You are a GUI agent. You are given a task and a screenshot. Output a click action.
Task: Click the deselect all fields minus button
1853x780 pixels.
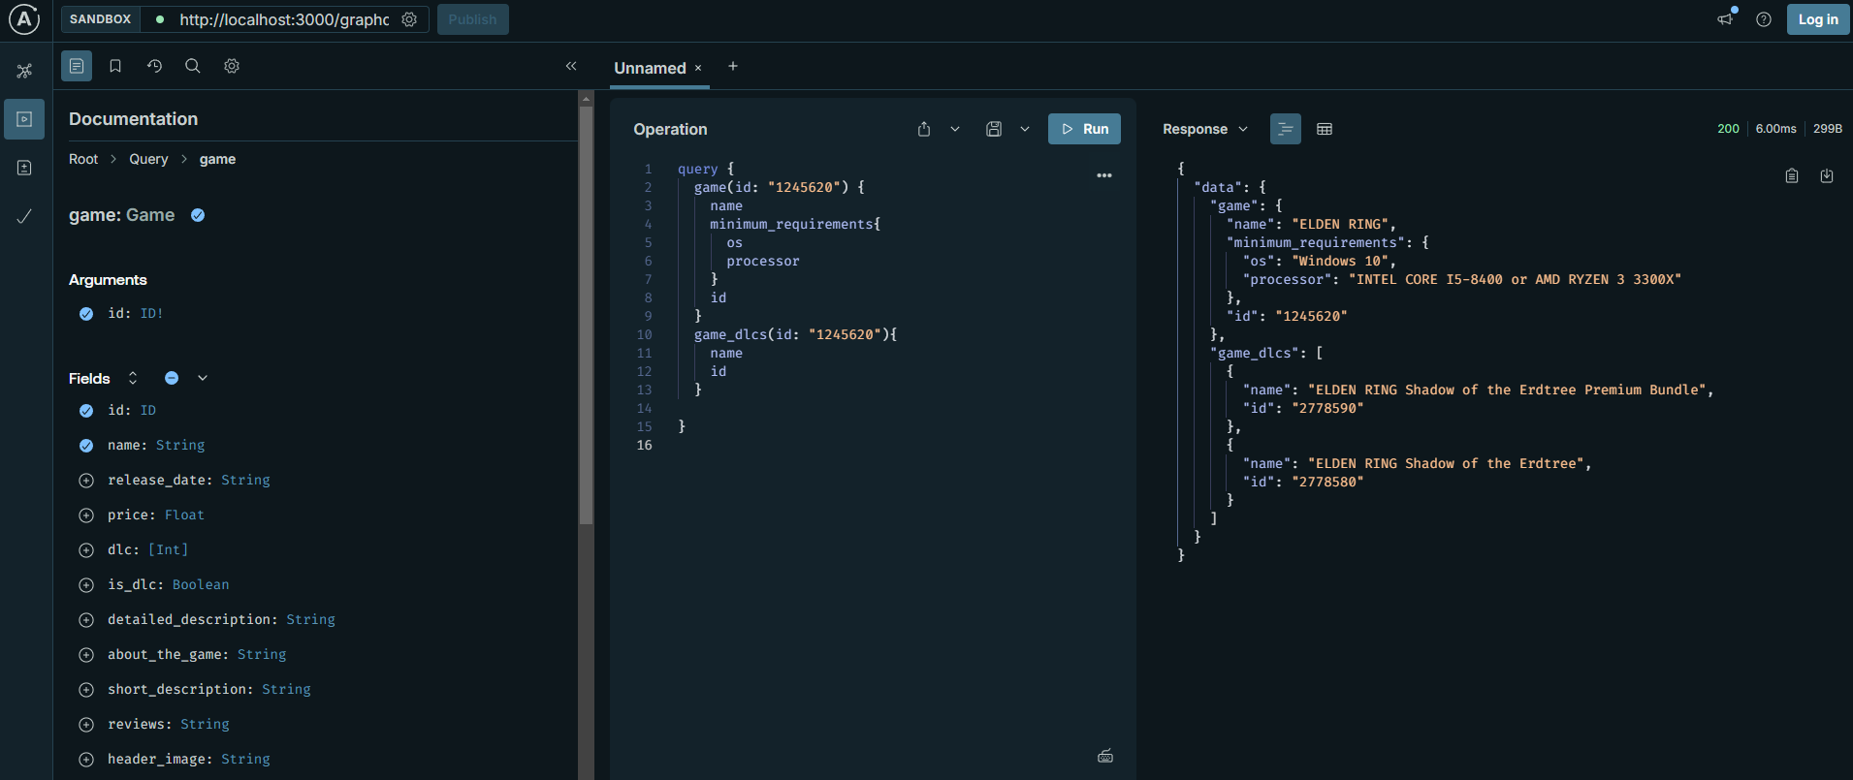[172, 378]
